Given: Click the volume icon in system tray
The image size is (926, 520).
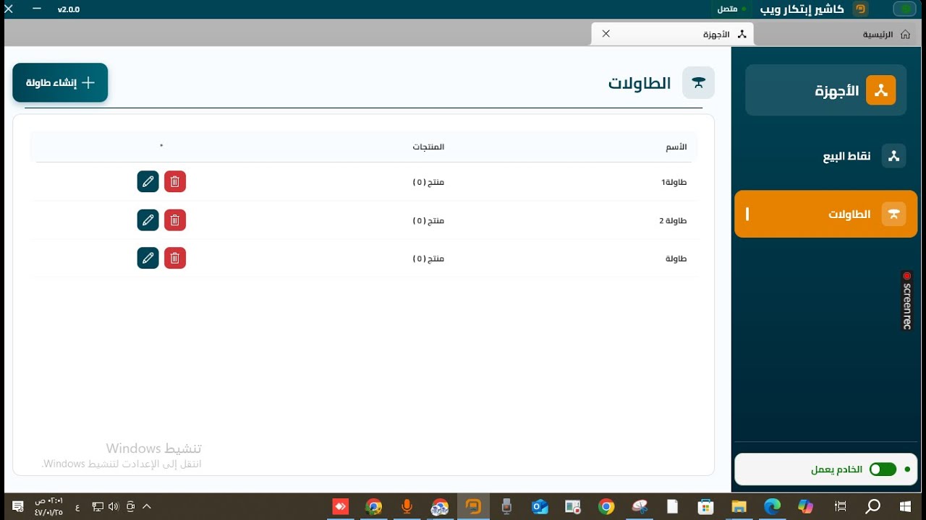Looking at the screenshot, I should coord(114,506).
